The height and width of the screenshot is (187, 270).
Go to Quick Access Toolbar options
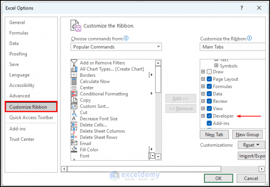click(x=31, y=117)
